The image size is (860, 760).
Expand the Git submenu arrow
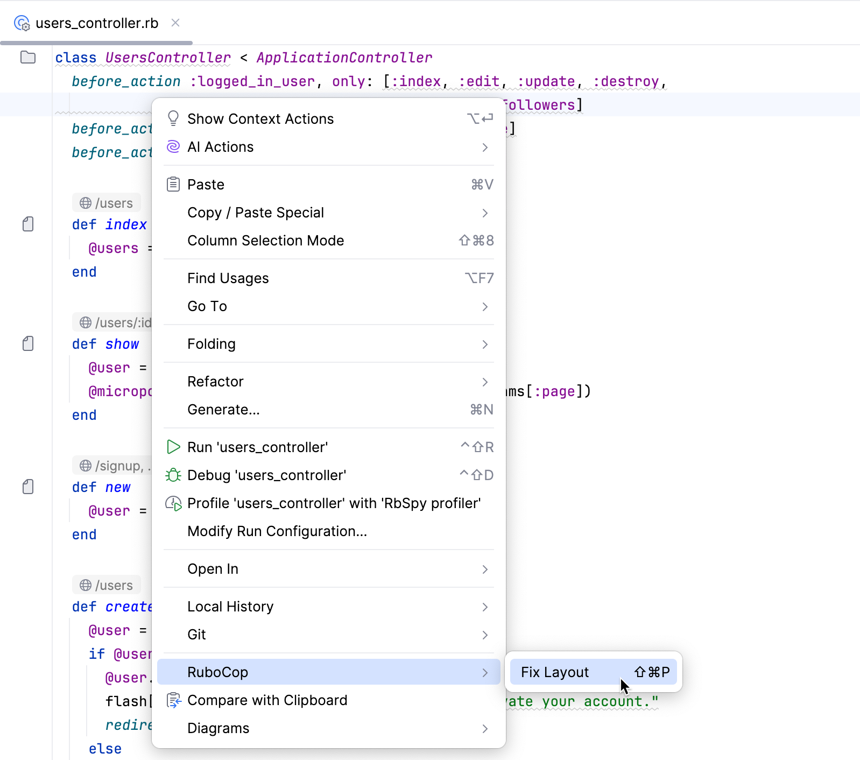[484, 635]
